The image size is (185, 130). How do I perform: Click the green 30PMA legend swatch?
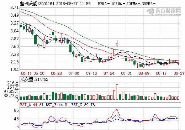pyautogui.click(x=154, y=4)
